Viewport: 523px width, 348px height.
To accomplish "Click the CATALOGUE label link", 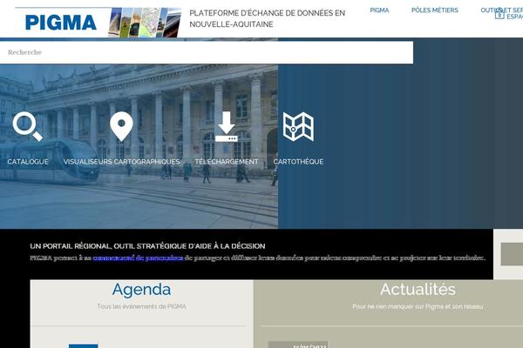I will point(28,162).
